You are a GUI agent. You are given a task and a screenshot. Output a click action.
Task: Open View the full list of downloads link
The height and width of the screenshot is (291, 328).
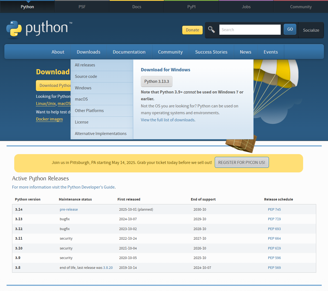168,120
